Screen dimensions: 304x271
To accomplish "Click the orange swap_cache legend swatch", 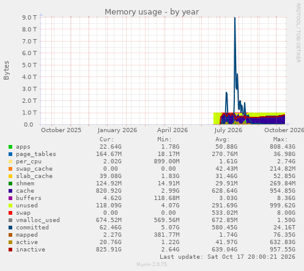I will pos(10,169).
